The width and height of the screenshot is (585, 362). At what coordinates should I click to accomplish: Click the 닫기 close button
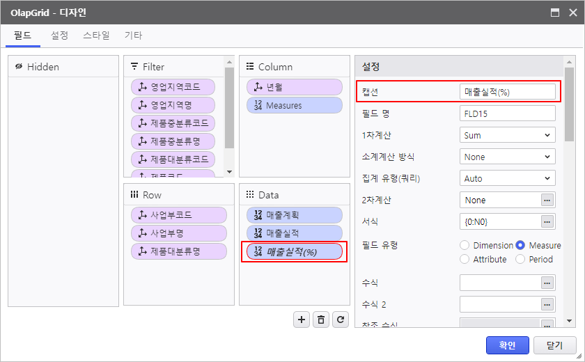pos(554,345)
